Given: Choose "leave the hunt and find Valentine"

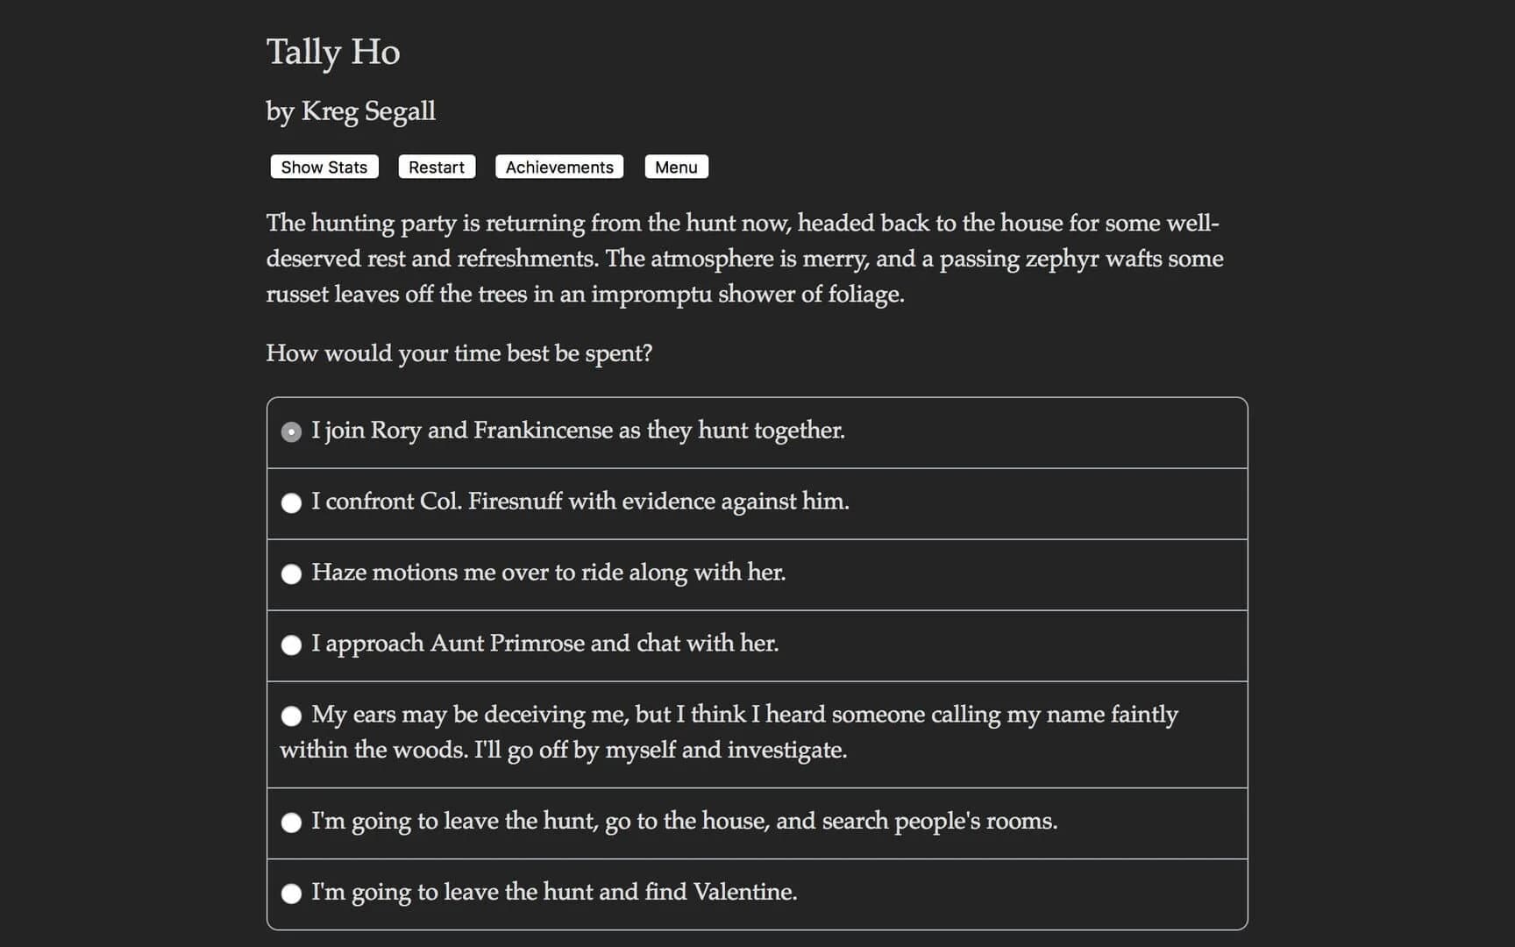Looking at the screenshot, I should tap(554, 892).
